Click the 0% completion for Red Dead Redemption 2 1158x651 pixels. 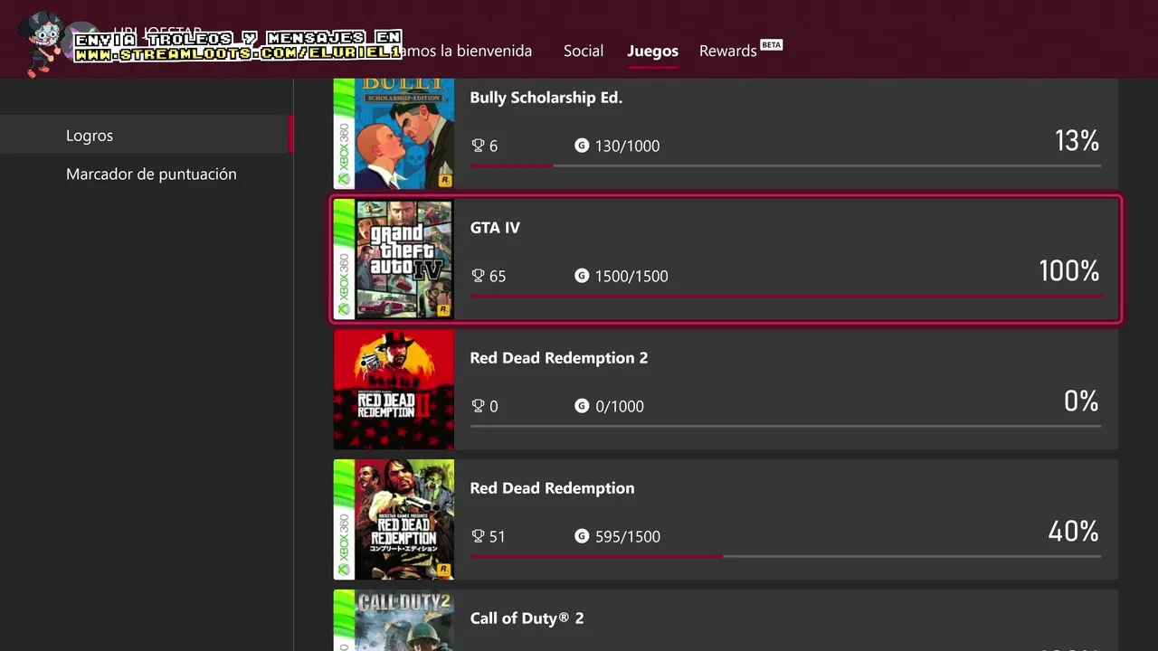1081,401
